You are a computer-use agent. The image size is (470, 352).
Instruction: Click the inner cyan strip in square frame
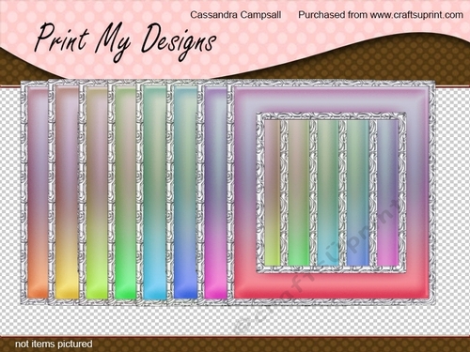328,193
